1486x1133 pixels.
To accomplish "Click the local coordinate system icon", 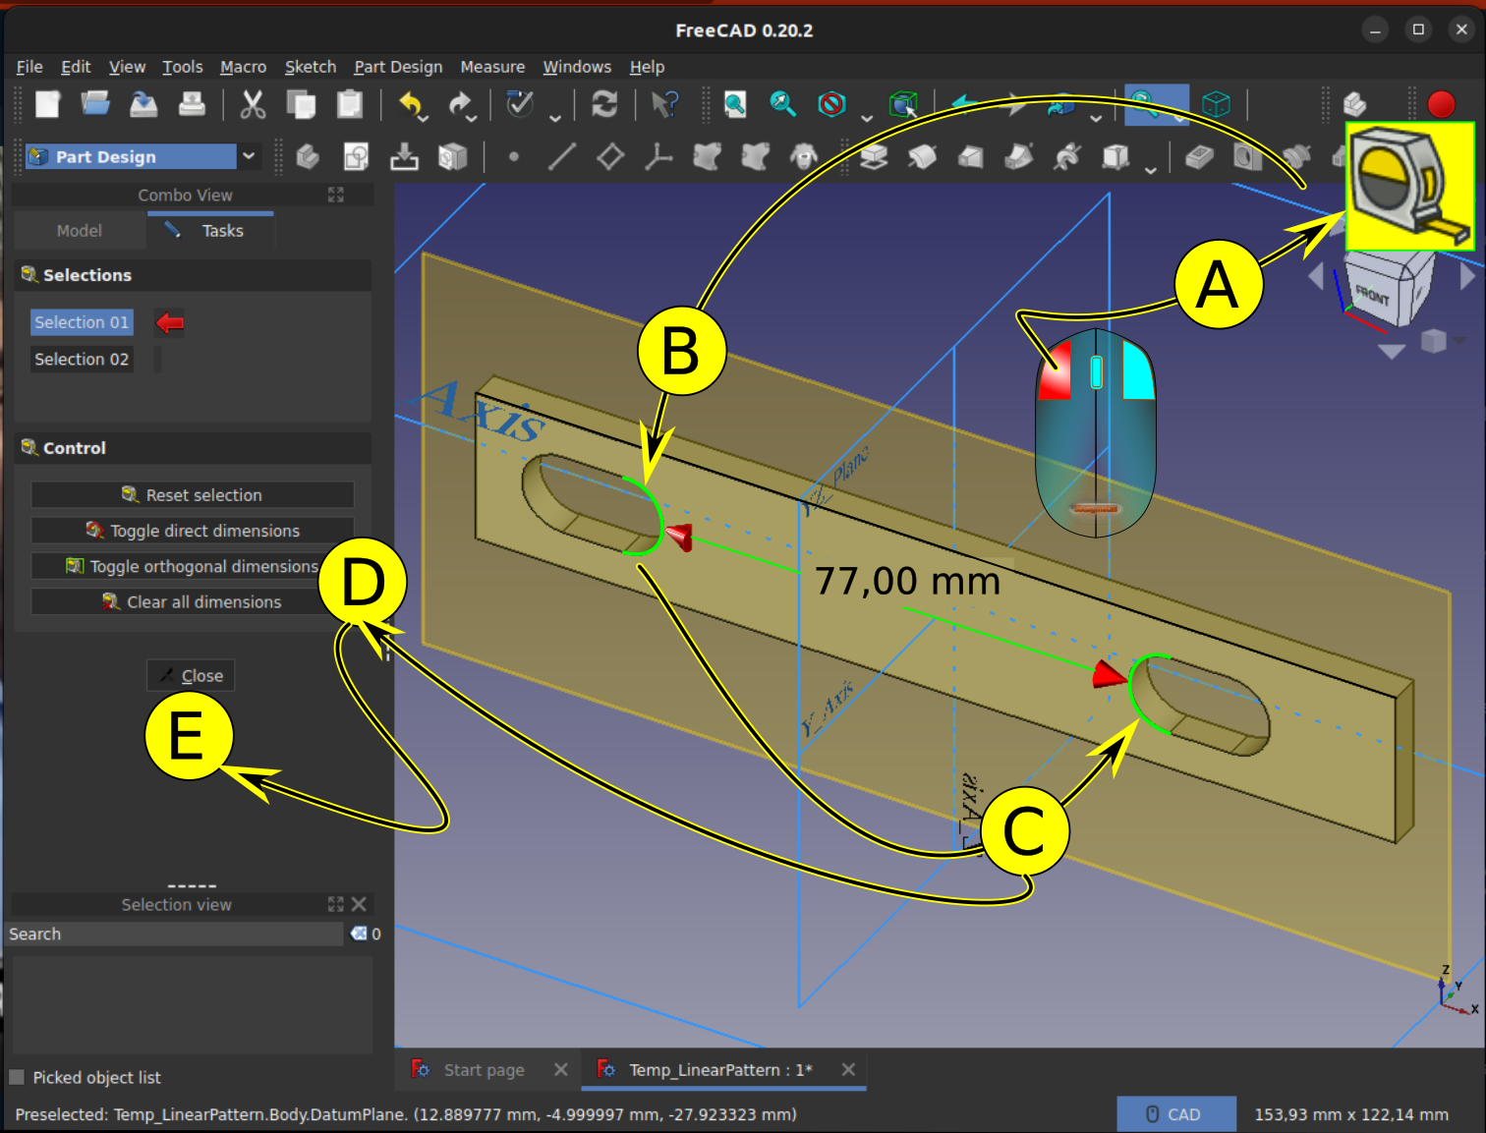I will (x=658, y=157).
